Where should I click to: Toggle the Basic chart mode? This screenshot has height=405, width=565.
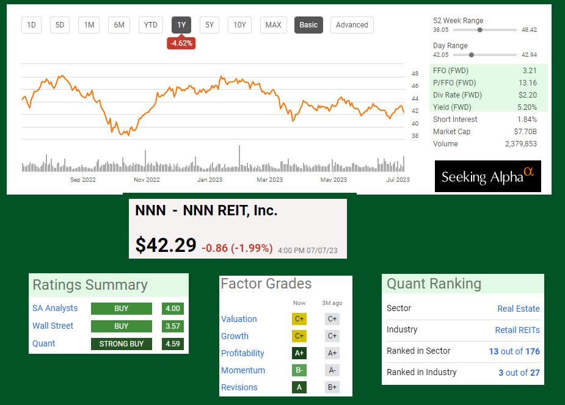[x=308, y=25]
